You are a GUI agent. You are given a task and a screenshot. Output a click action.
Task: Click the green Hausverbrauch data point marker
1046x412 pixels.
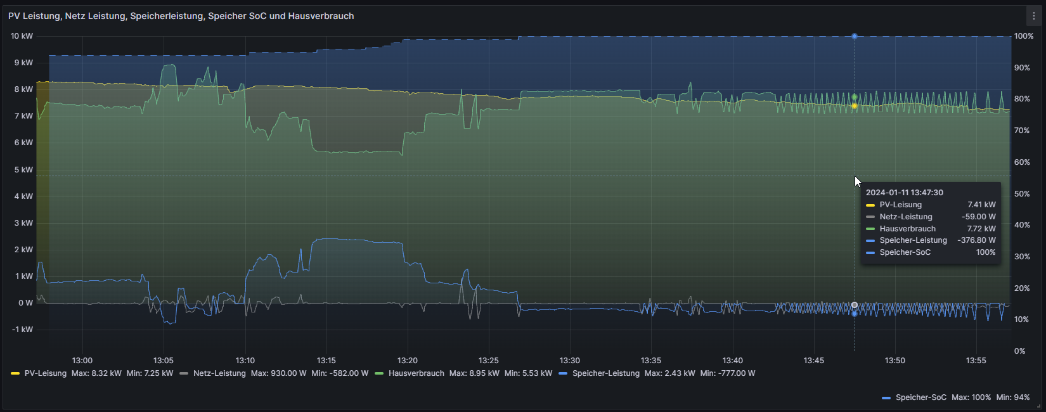pyautogui.click(x=855, y=97)
